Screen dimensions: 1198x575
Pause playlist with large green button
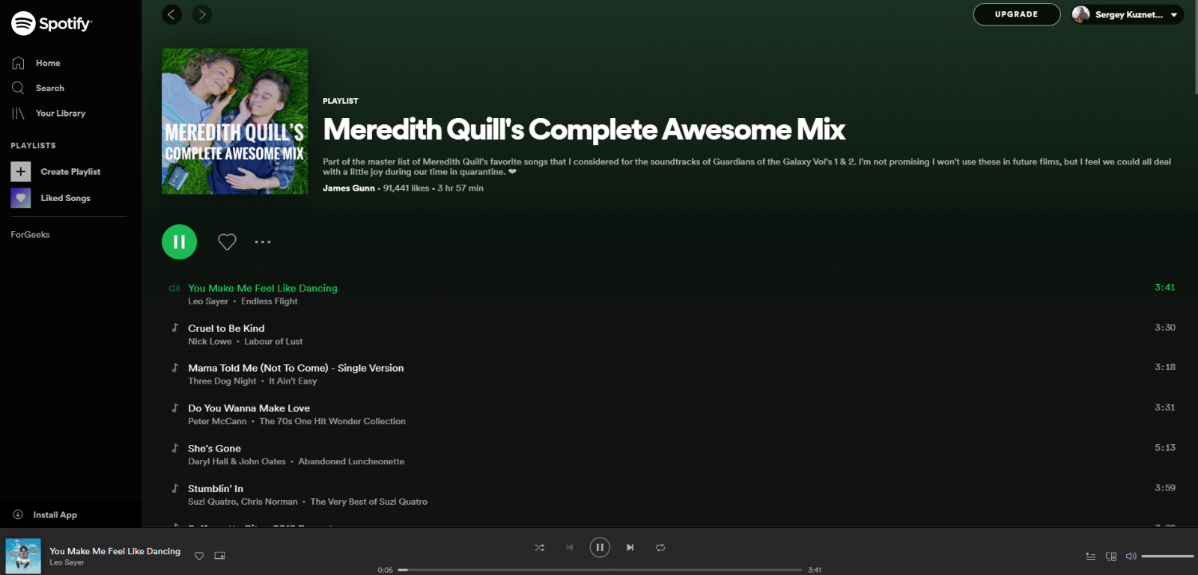pos(180,242)
